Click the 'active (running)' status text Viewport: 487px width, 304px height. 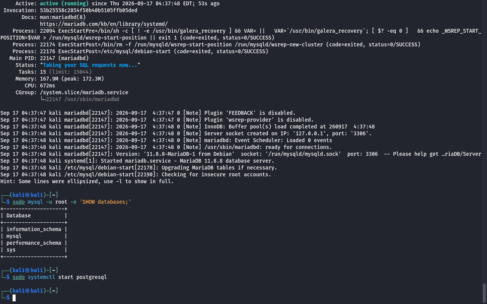[x=64, y=3]
